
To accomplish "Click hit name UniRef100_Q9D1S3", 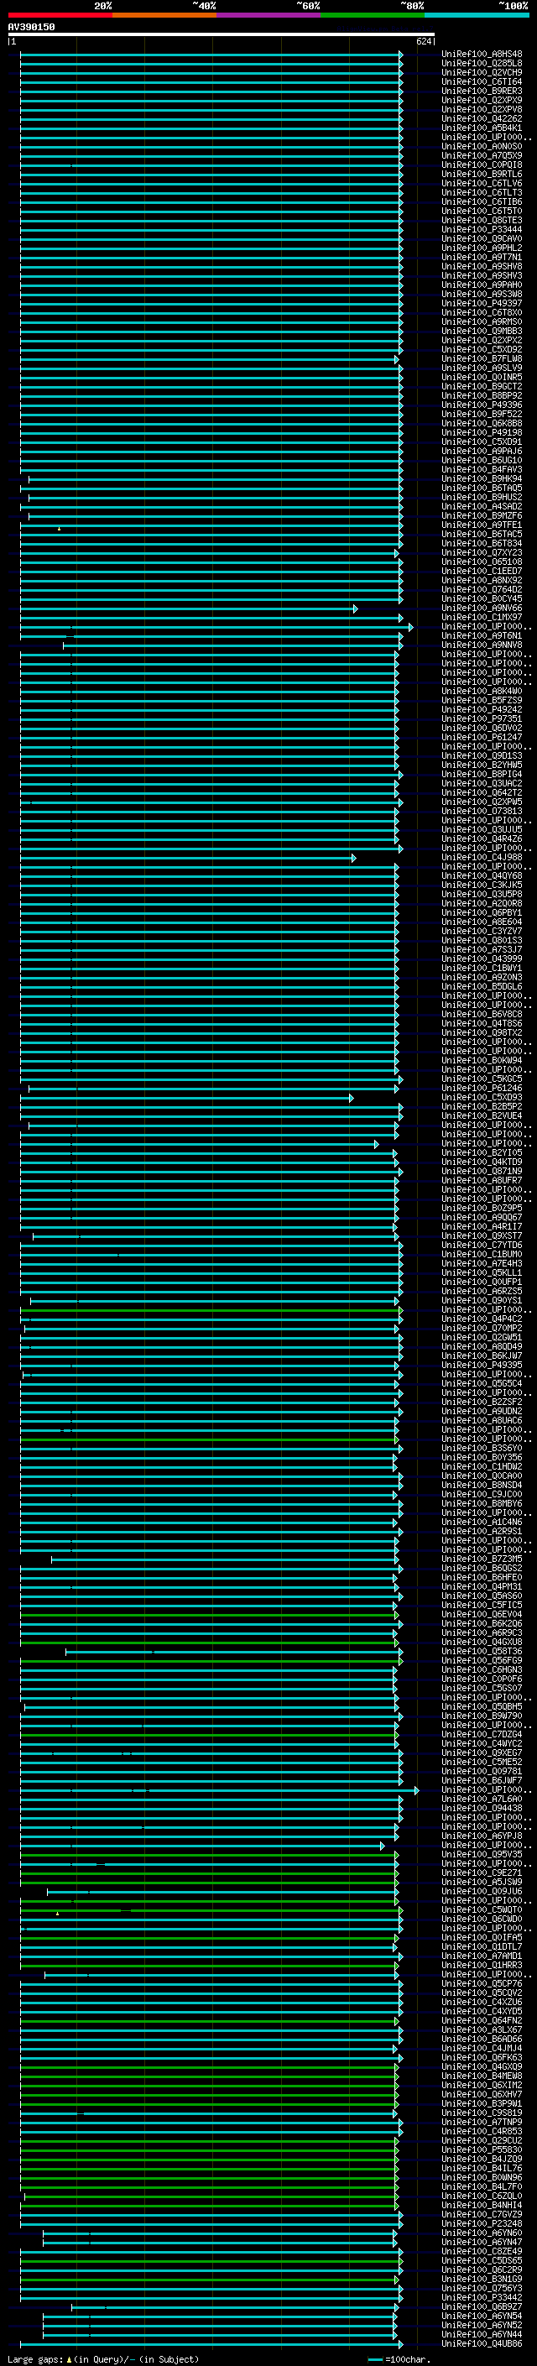I will point(482,756).
